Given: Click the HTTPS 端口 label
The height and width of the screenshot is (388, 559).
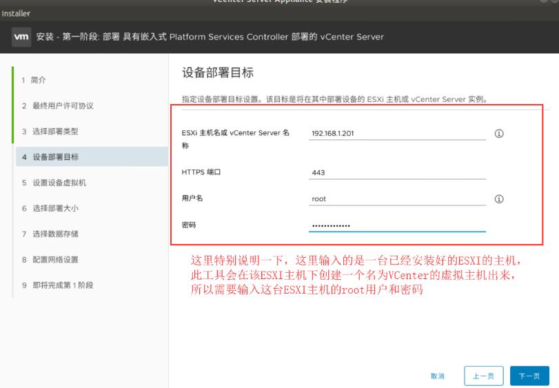Looking at the screenshot, I should (x=201, y=172).
